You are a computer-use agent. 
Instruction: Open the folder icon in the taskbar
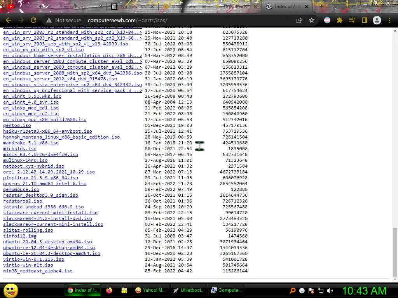point(124,290)
